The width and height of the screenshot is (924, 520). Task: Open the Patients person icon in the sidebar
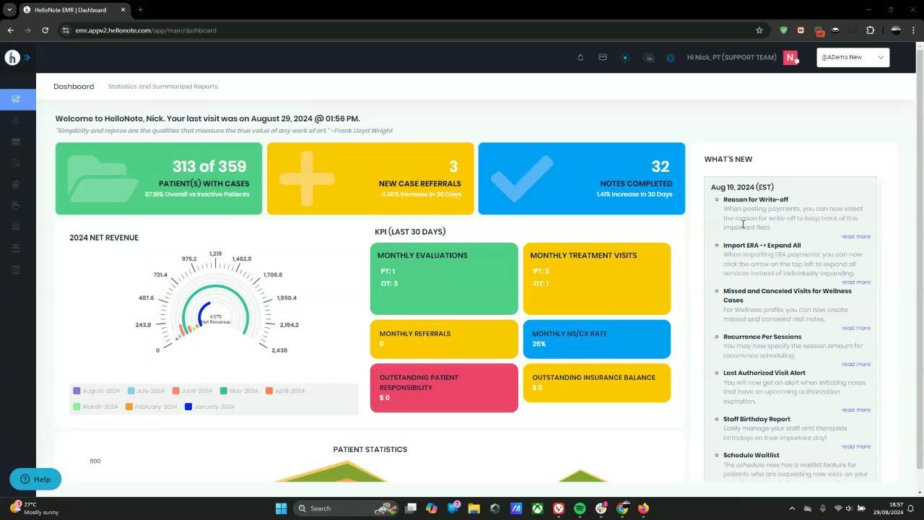click(x=16, y=120)
